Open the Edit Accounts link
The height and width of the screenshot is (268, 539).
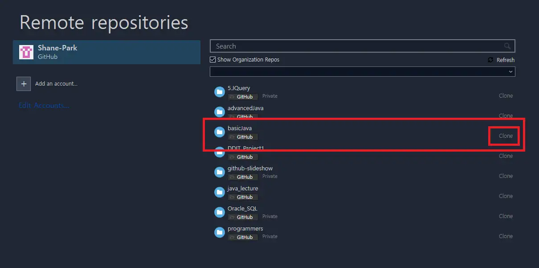[x=44, y=106]
